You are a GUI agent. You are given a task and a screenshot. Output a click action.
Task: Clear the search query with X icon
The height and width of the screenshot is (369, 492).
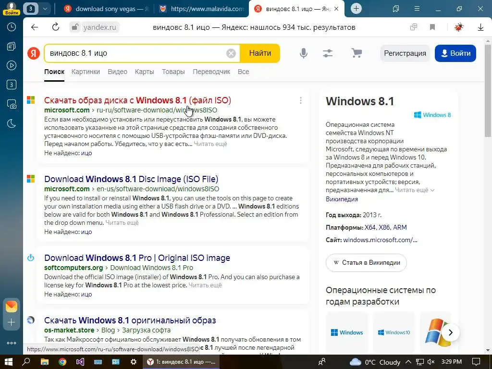click(x=231, y=53)
